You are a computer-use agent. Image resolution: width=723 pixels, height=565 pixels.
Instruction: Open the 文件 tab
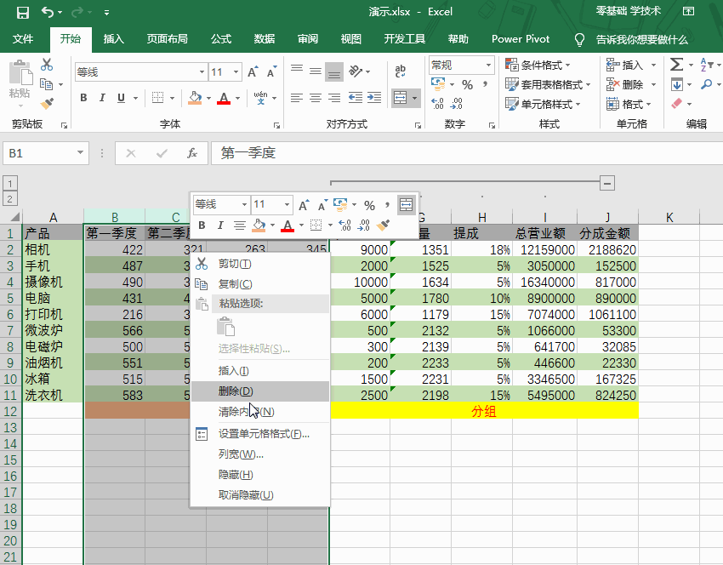pos(23,39)
